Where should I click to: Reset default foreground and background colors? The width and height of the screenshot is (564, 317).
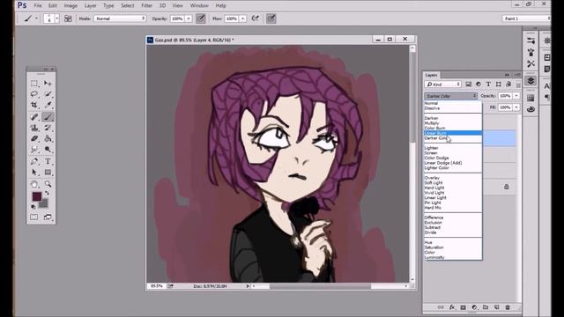pos(33,207)
